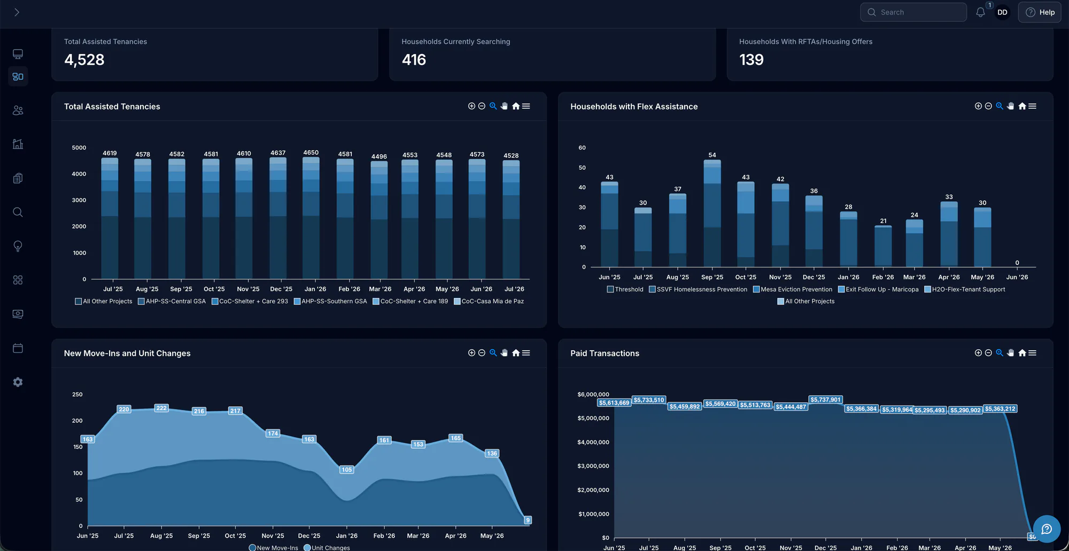Zoom out on Total Assisted Tenancies chart
This screenshot has width=1069, height=551.
tap(482, 106)
